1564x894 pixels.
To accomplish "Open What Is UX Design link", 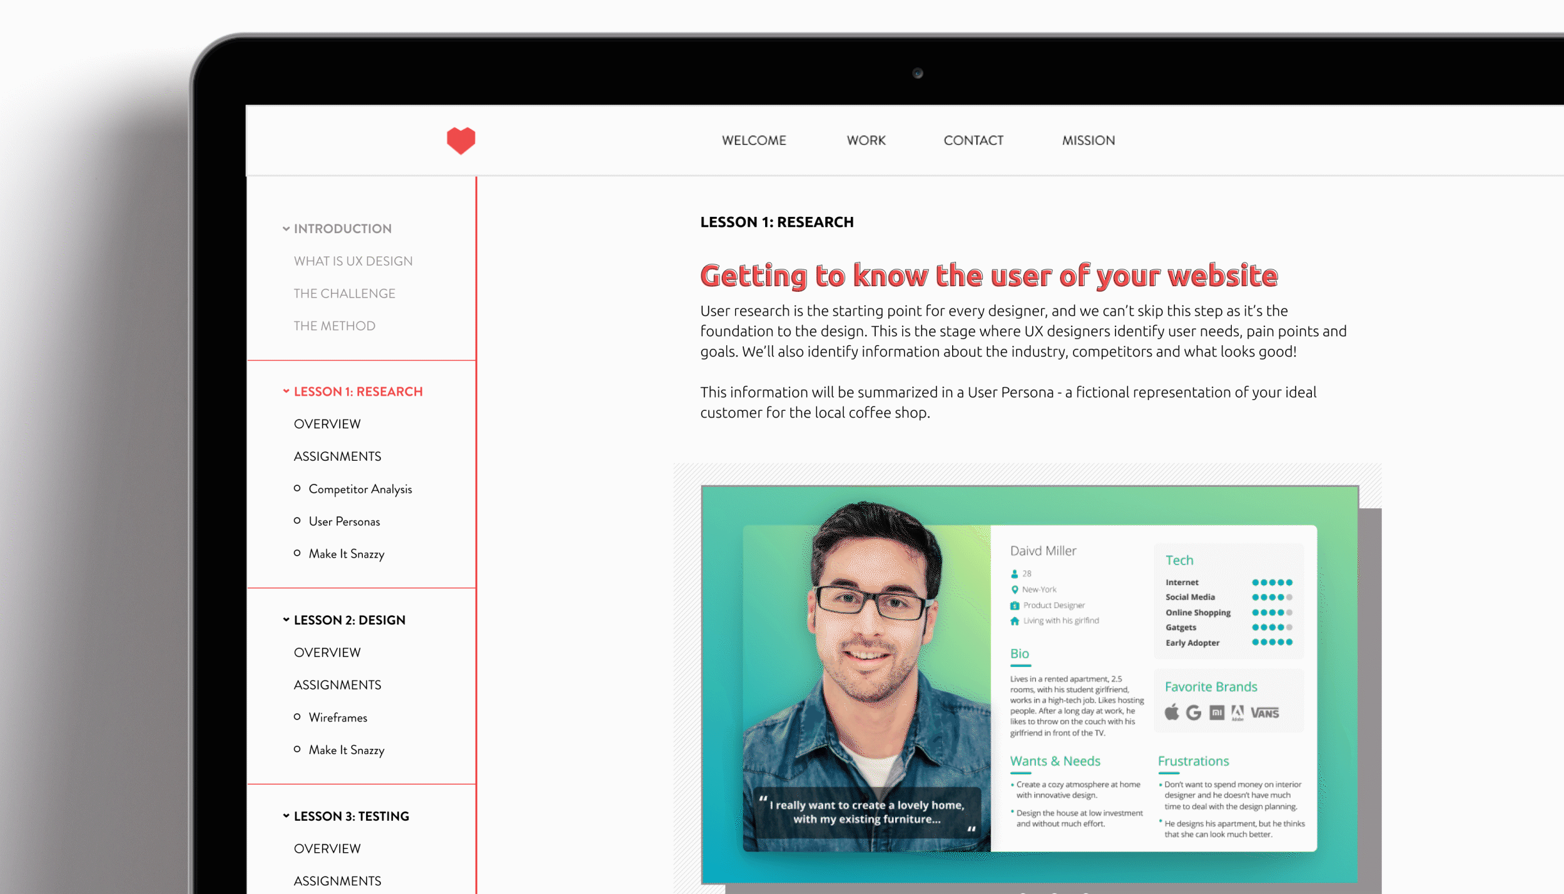I will (x=353, y=261).
